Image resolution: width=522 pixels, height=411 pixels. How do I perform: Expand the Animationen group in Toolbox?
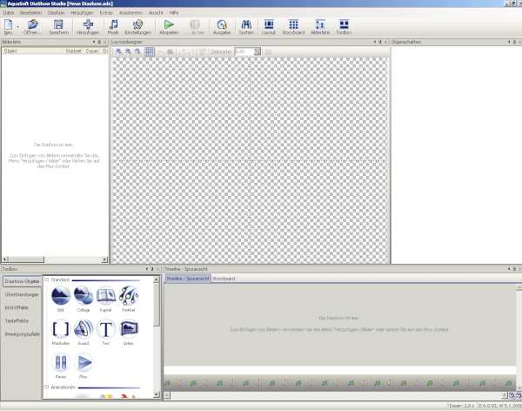coord(46,387)
